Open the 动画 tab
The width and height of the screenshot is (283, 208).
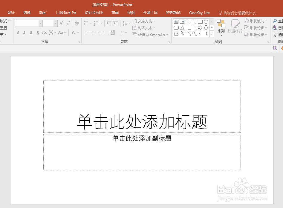43,13
